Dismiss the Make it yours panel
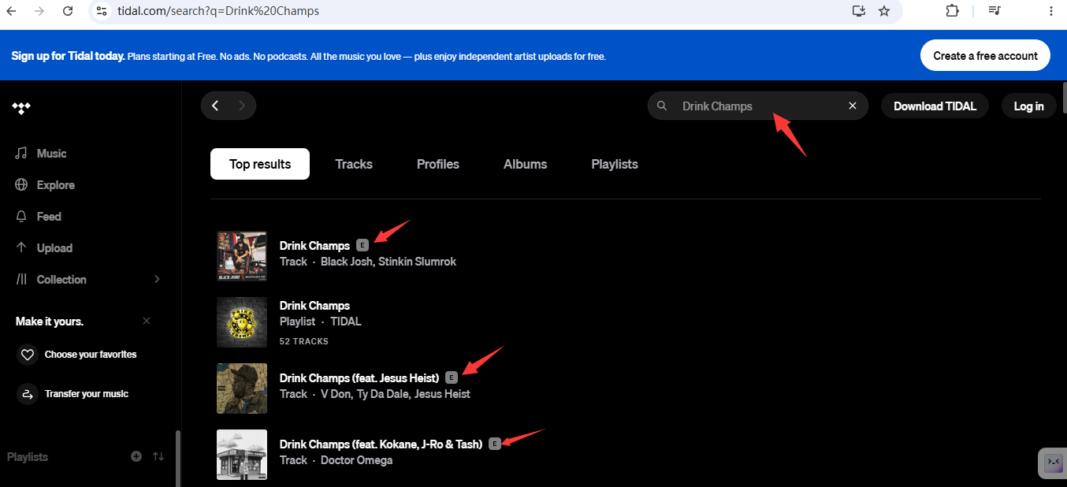 click(147, 321)
